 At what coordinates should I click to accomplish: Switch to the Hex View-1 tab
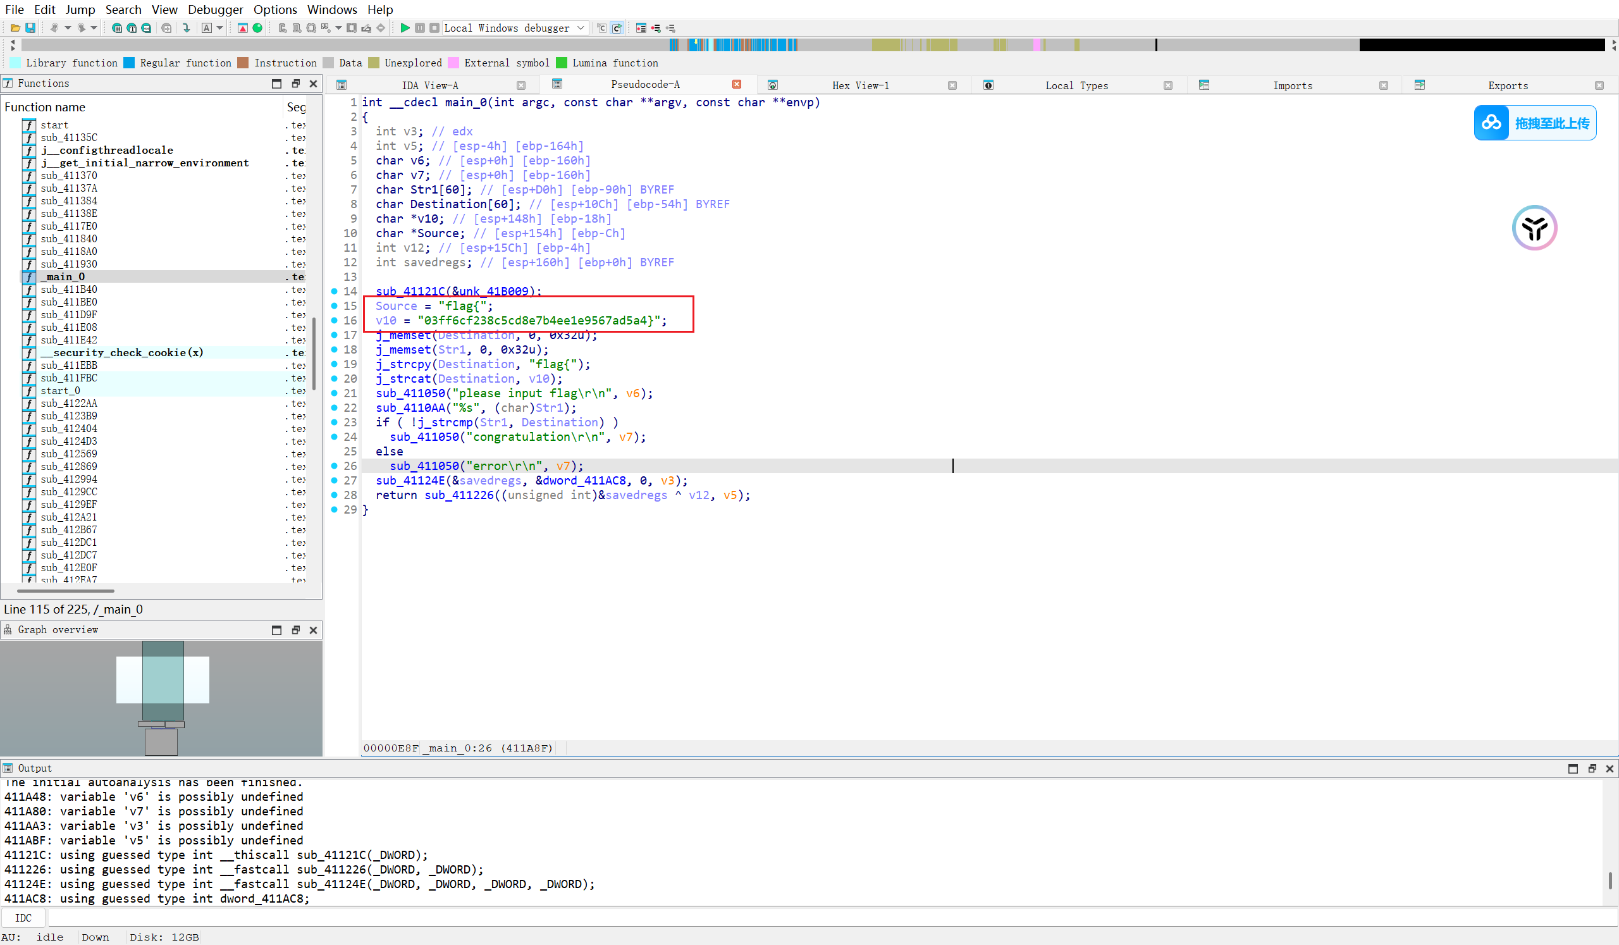(859, 85)
